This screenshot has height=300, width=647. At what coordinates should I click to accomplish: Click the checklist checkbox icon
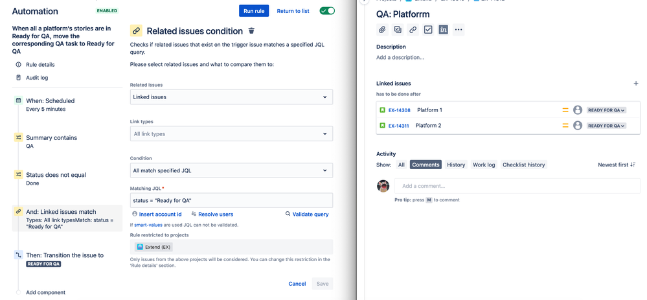pos(428,30)
